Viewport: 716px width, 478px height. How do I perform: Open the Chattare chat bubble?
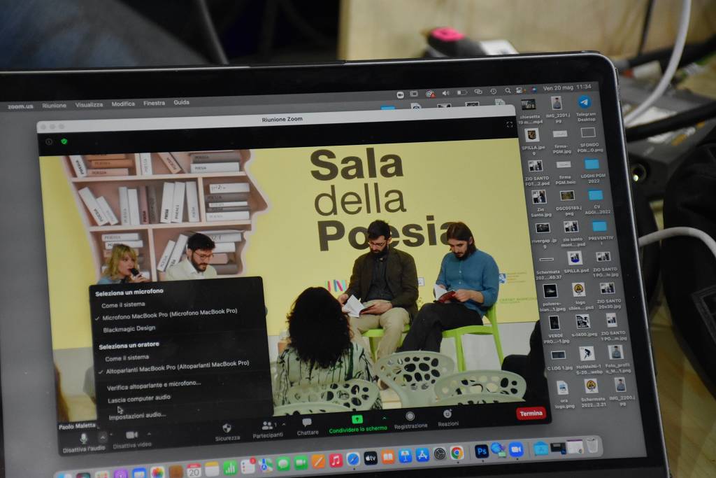[x=307, y=422]
